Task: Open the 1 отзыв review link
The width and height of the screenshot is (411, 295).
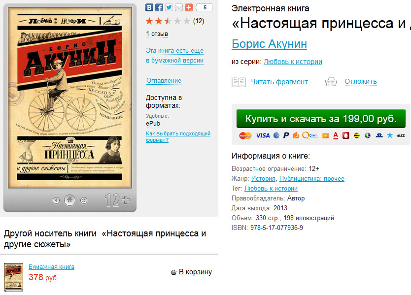Action: tap(157, 34)
